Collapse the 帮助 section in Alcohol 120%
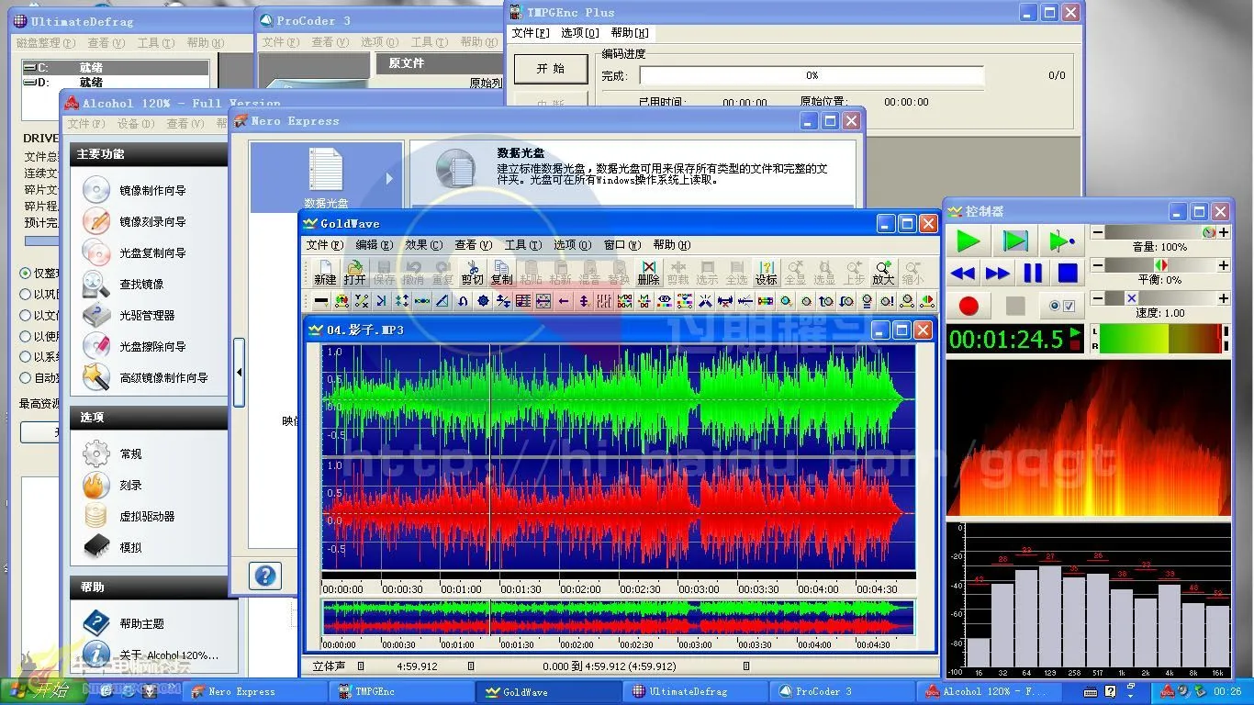Image resolution: width=1254 pixels, height=705 pixels. coord(145,587)
